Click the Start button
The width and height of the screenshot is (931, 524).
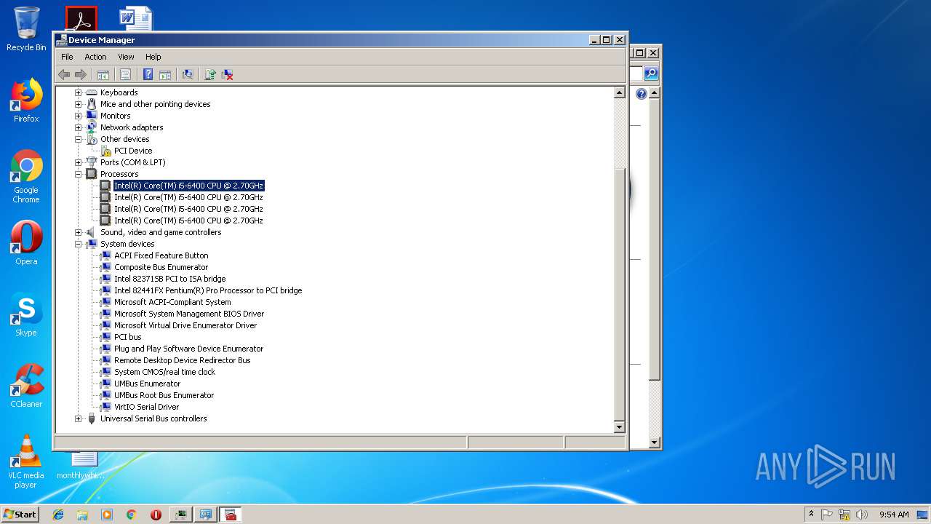point(20,514)
